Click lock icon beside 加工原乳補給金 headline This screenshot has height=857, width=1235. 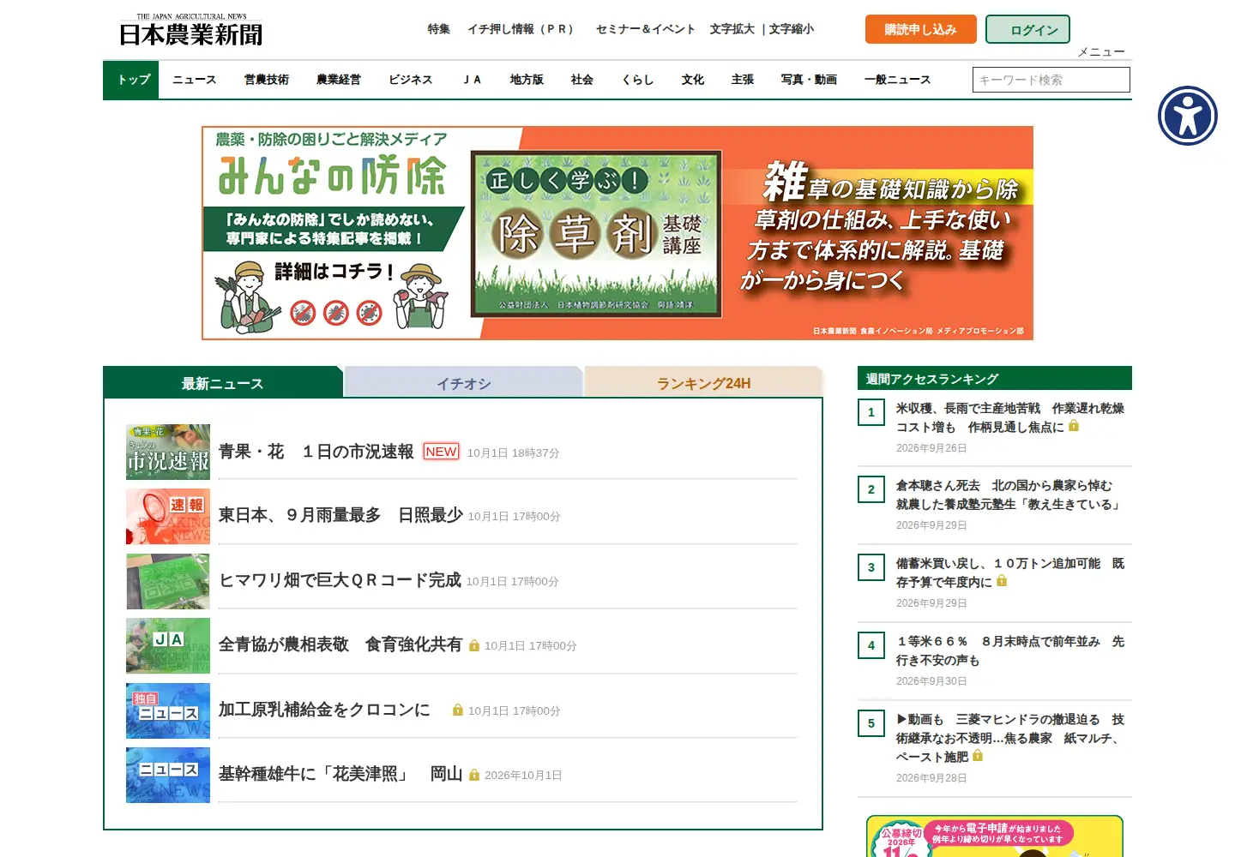(x=458, y=710)
